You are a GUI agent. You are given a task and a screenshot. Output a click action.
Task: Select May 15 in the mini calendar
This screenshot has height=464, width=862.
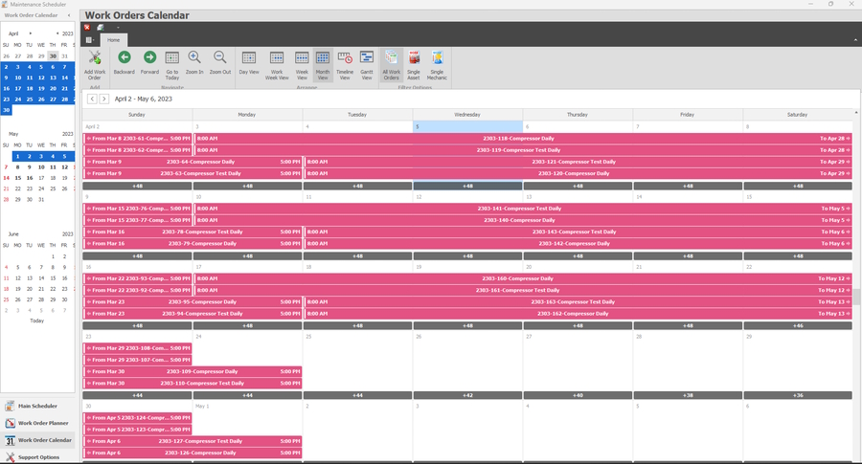(x=17, y=178)
